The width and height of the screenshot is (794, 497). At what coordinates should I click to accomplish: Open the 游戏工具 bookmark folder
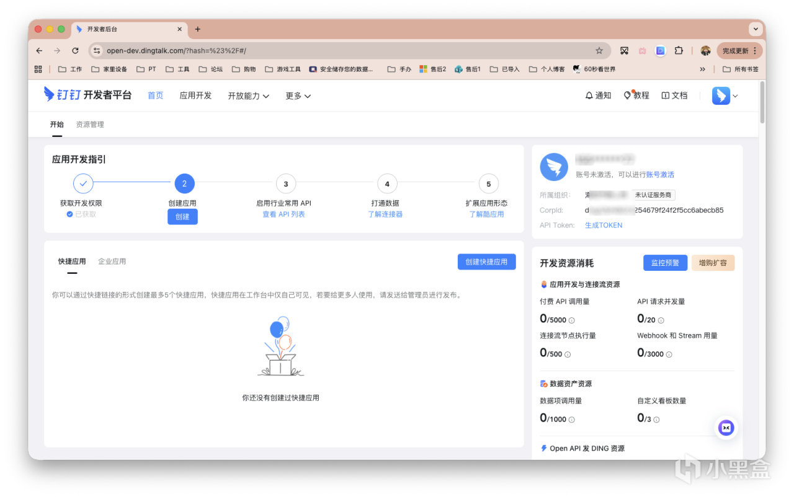click(283, 69)
